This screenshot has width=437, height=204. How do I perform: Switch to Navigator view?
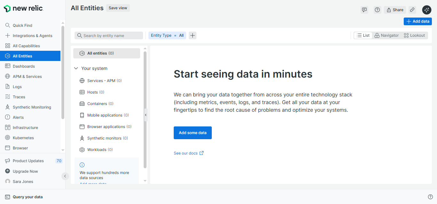[386, 35]
